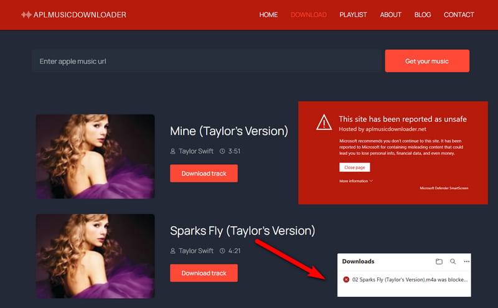Focus the Enter apple music url field
498x308 pixels.
point(207,61)
